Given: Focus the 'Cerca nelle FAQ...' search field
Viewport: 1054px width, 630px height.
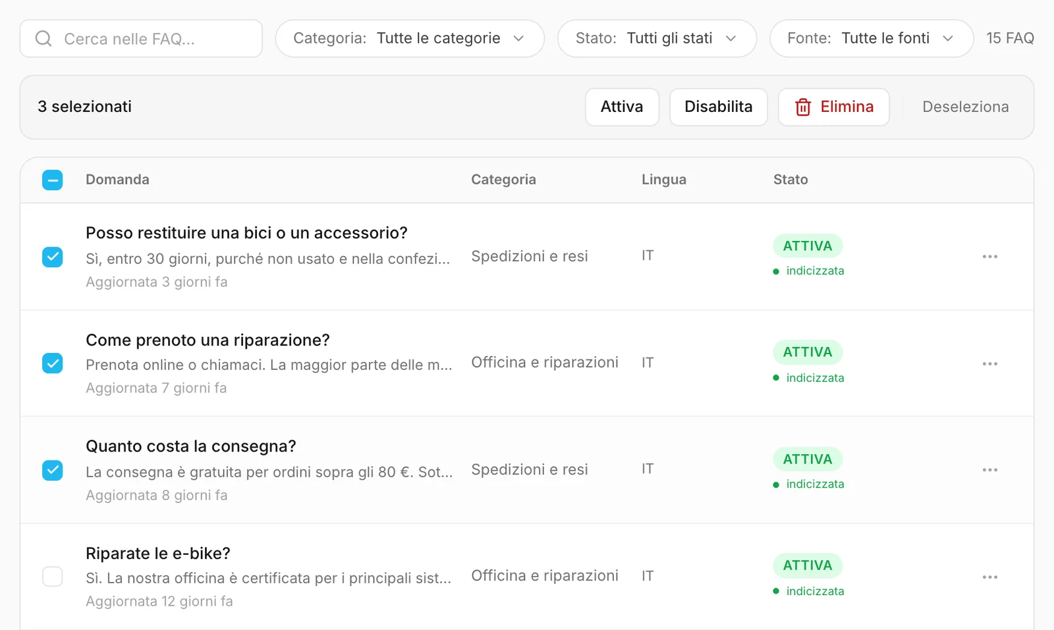Looking at the screenshot, I should pos(141,38).
